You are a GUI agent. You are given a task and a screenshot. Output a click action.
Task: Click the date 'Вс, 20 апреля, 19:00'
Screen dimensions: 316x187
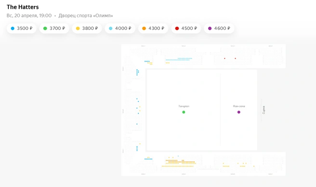29,16
